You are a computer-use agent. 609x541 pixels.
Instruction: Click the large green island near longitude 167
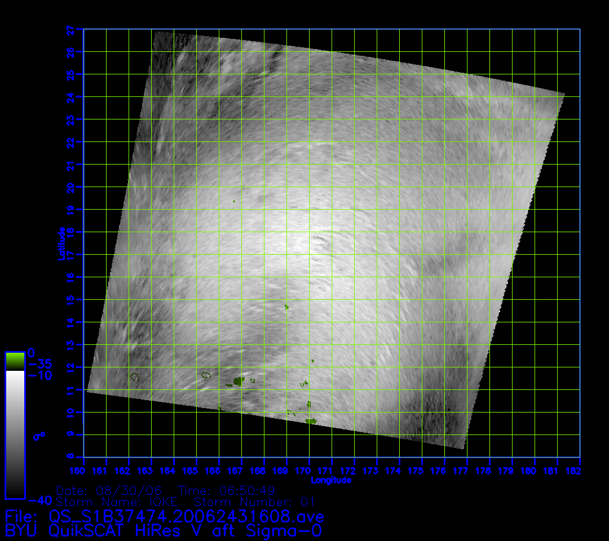click(238, 382)
